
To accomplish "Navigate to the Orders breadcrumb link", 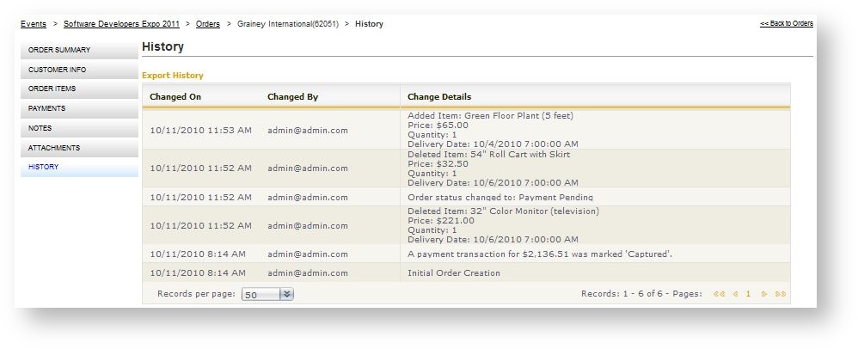I will click(207, 24).
